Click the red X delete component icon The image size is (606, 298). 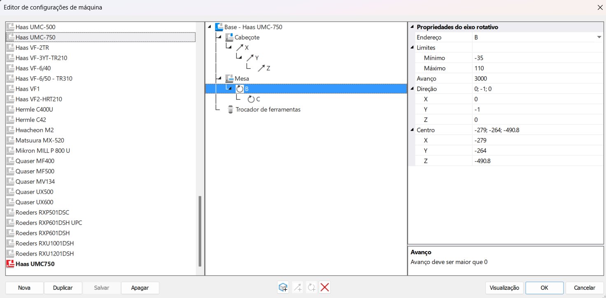(325, 288)
